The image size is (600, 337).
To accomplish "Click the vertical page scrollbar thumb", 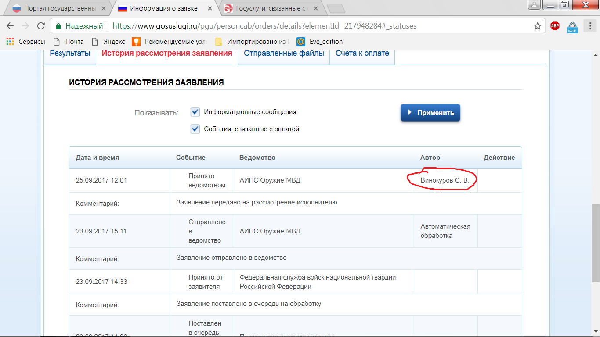I will point(596,243).
